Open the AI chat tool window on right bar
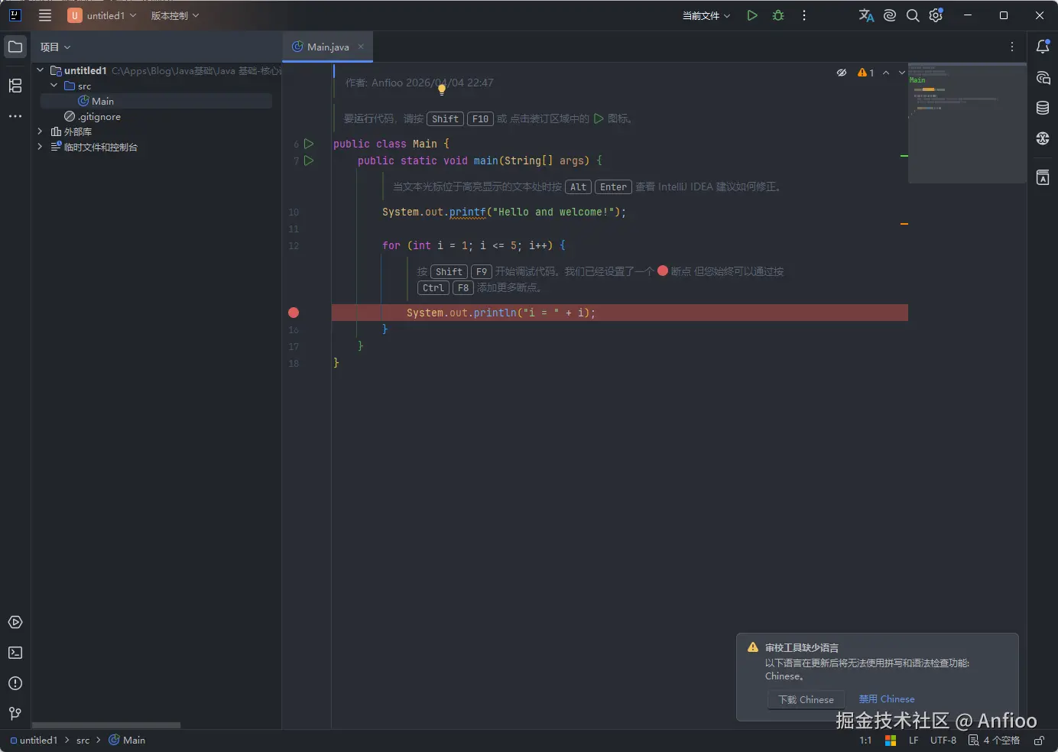The width and height of the screenshot is (1058, 752). 1043,77
